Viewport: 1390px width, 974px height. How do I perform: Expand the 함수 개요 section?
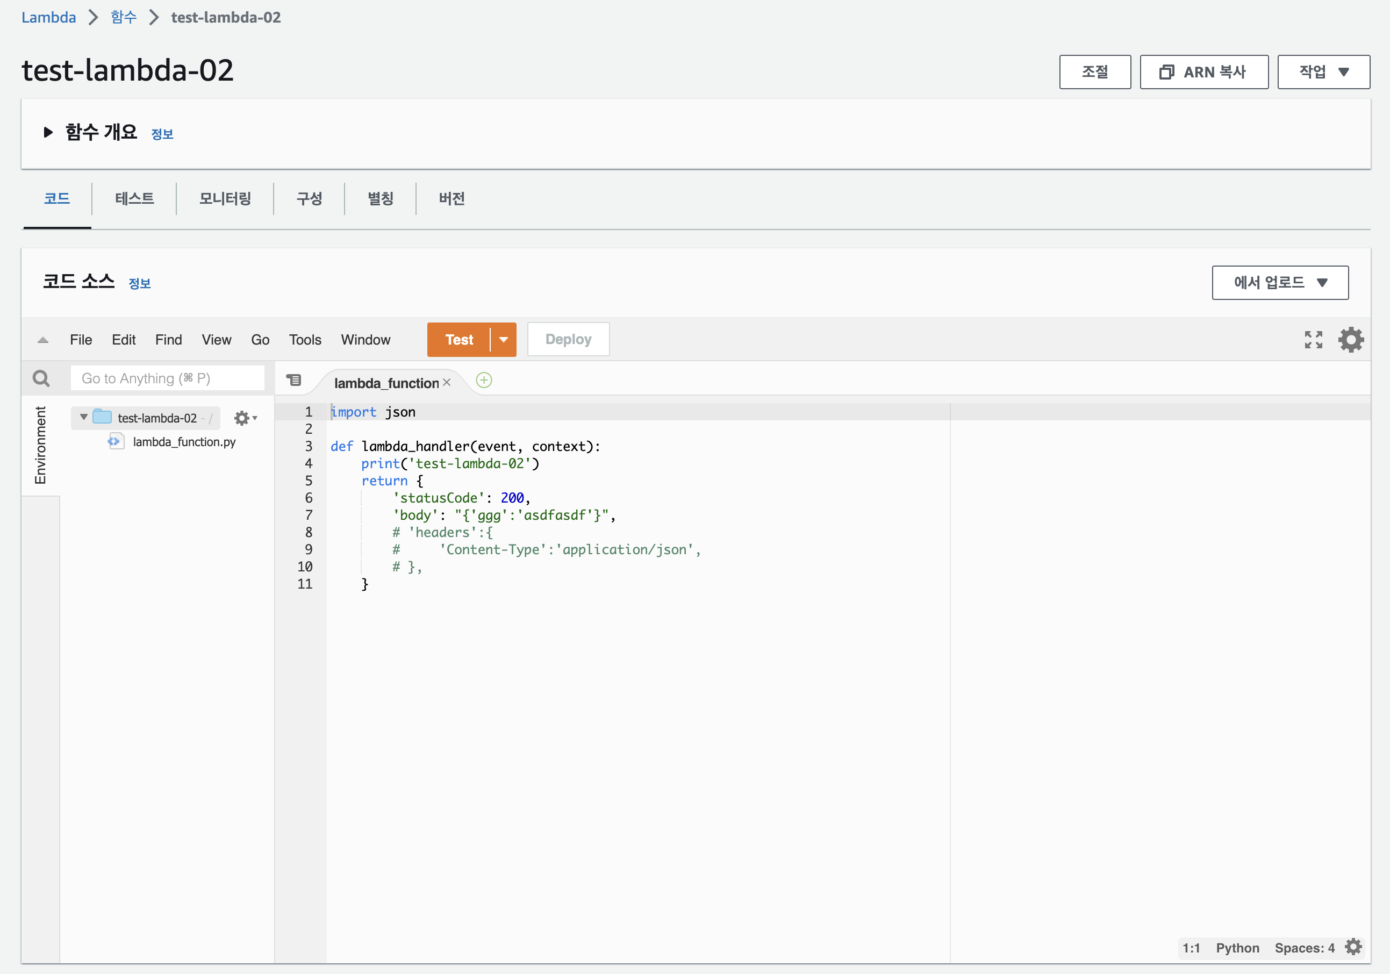click(48, 133)
